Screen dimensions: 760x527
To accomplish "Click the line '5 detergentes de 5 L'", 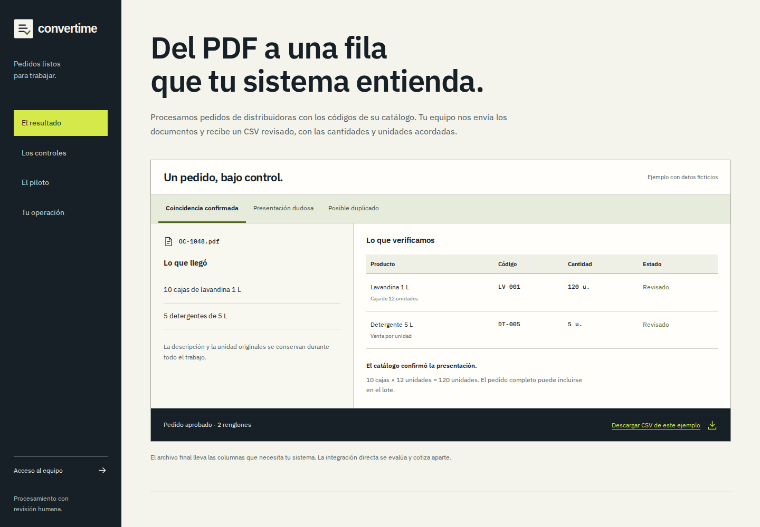I will tap(195, 316).
